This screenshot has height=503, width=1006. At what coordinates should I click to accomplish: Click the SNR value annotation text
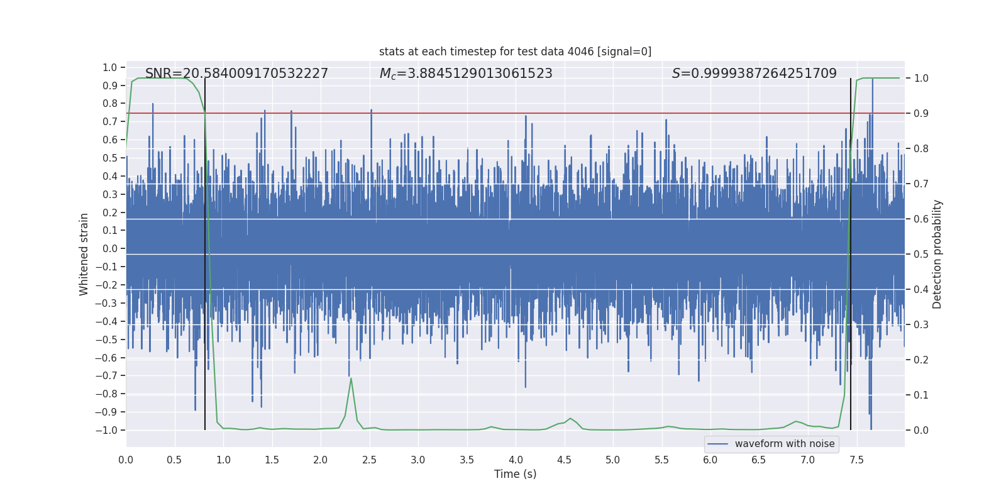pyautogui.click(x=236, y=74)
